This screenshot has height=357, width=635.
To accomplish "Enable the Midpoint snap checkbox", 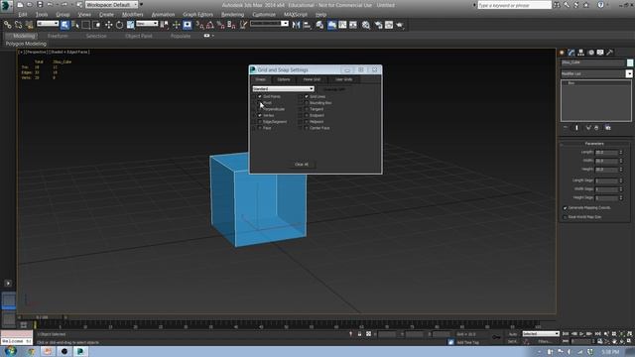I will pos(307,122).
